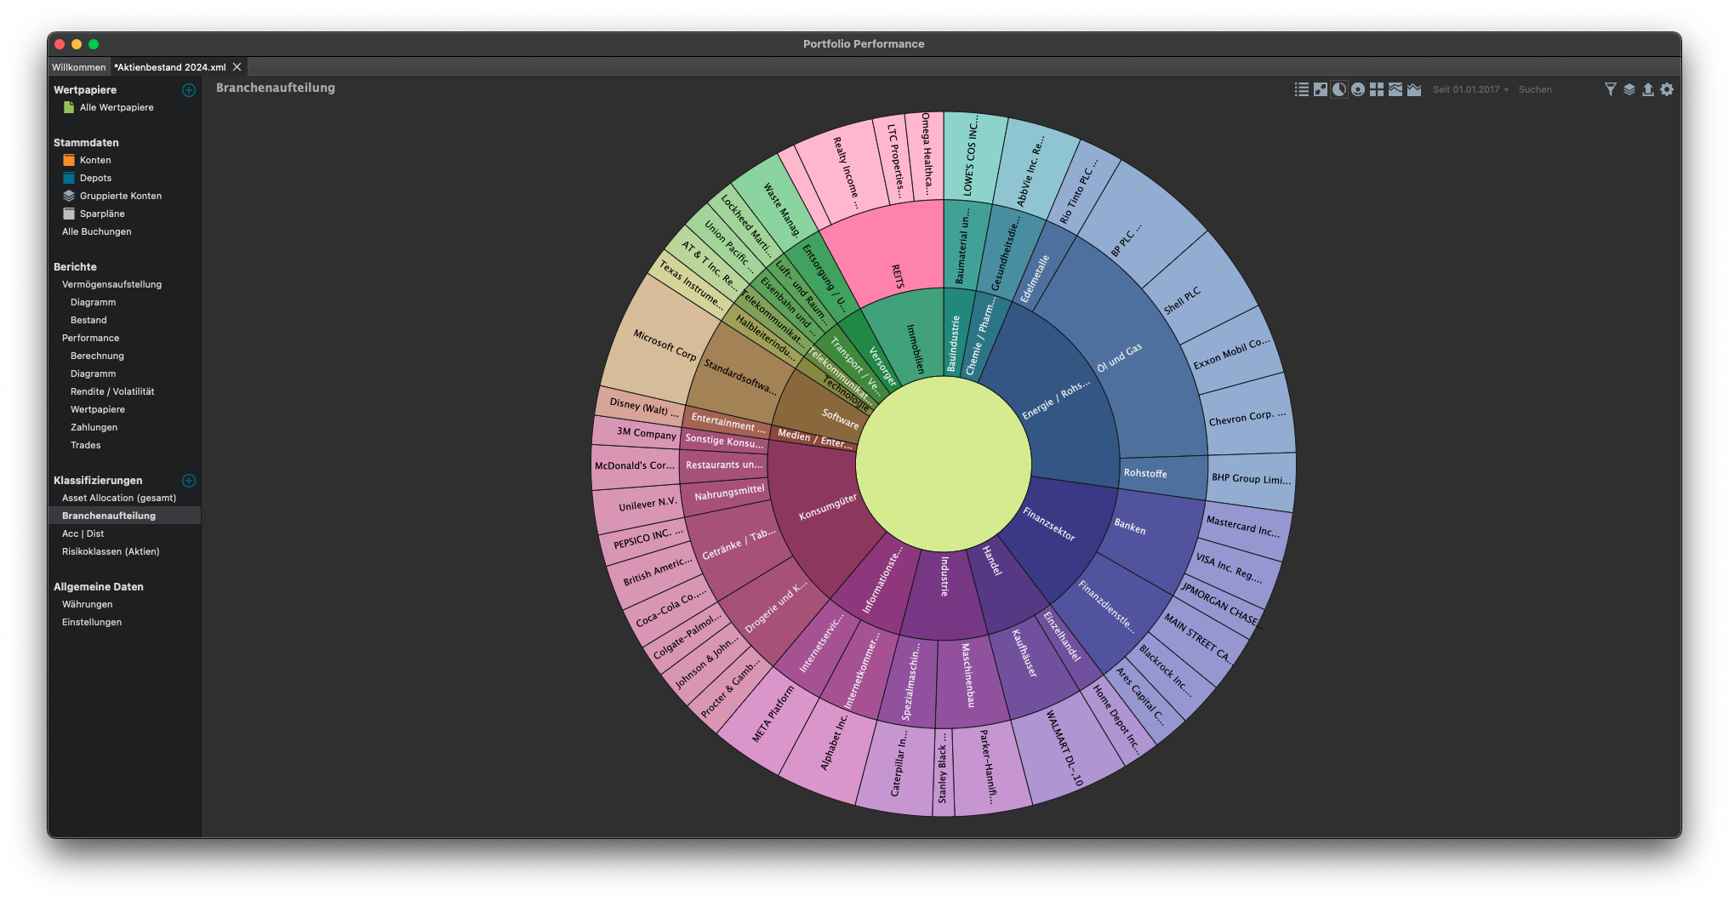Open settings gear in chart toolbar
This screenshot has height=901, width=1729.
1667,89
